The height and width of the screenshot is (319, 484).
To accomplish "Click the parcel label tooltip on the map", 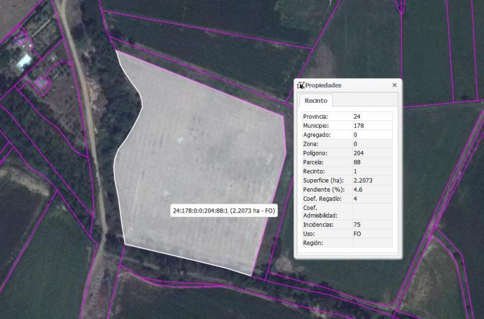I will [x=224, y=211].
